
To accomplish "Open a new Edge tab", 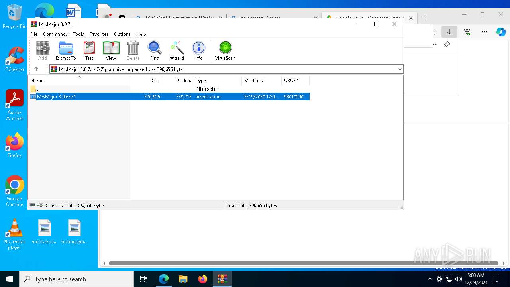I will (x=424, y=18).
